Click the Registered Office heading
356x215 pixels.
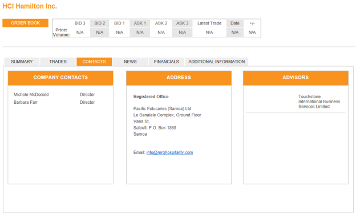151,96
